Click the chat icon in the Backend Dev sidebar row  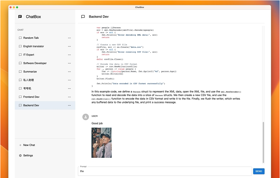click(x=20, y=105)
